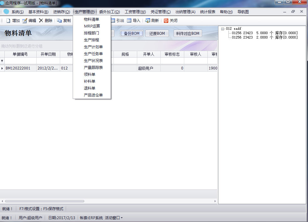Click the 日期:2017/2/13 status bar entry
Viewport: 308px width, 222px height.
(62, 218)
